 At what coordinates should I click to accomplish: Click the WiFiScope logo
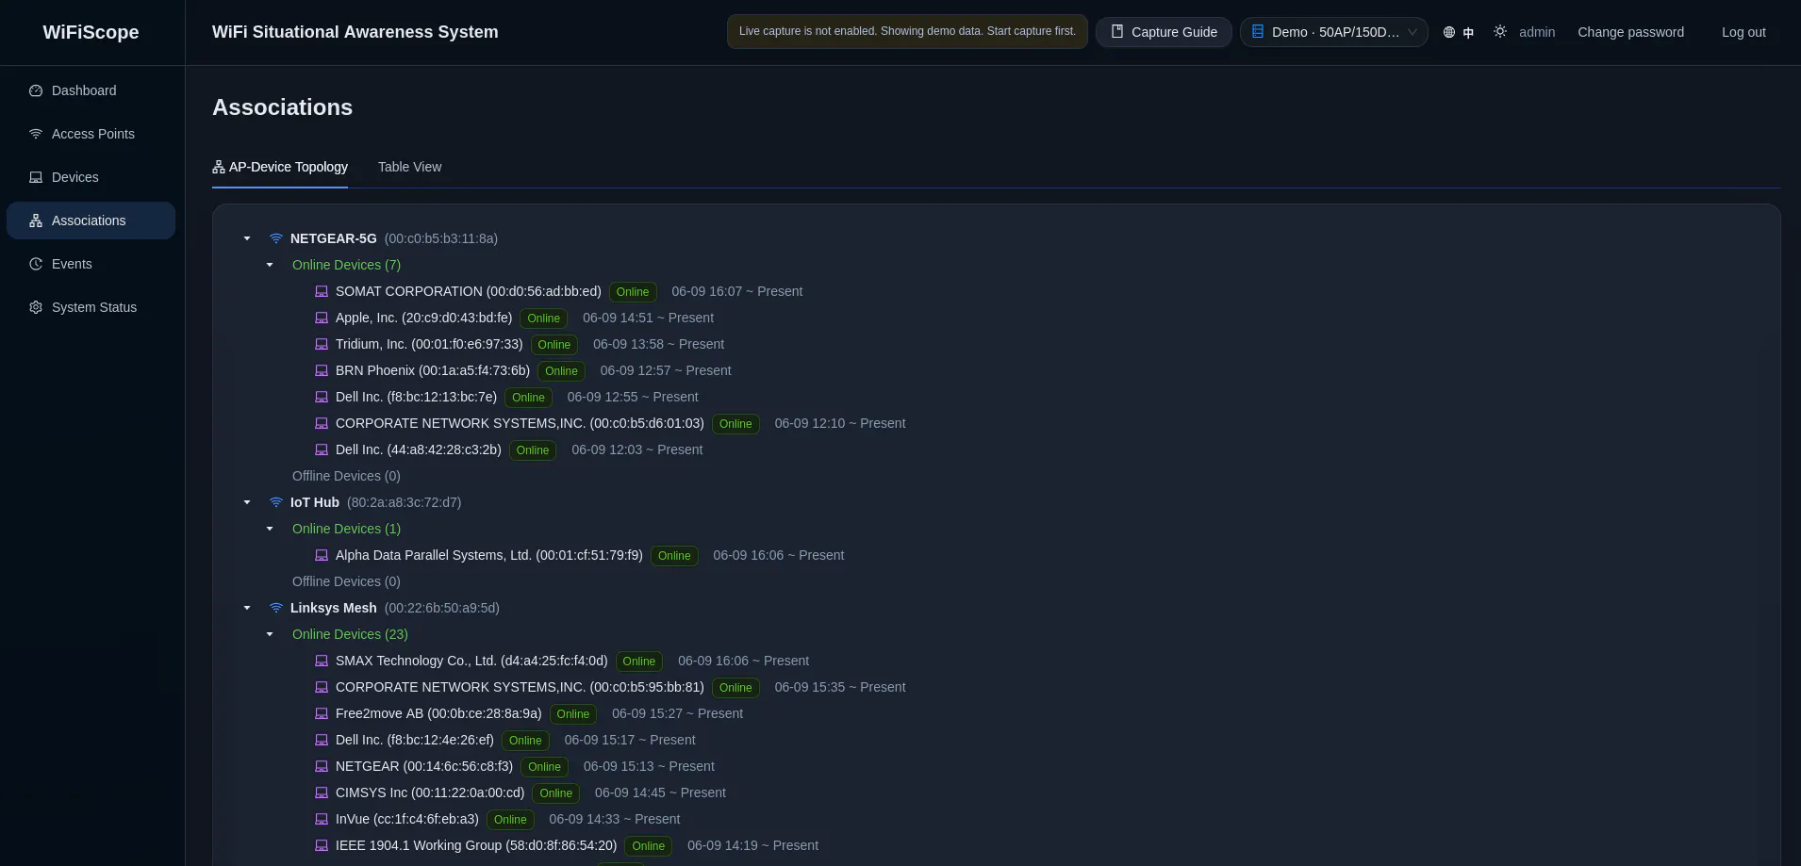pyautogui.click(x=91, y=32)
